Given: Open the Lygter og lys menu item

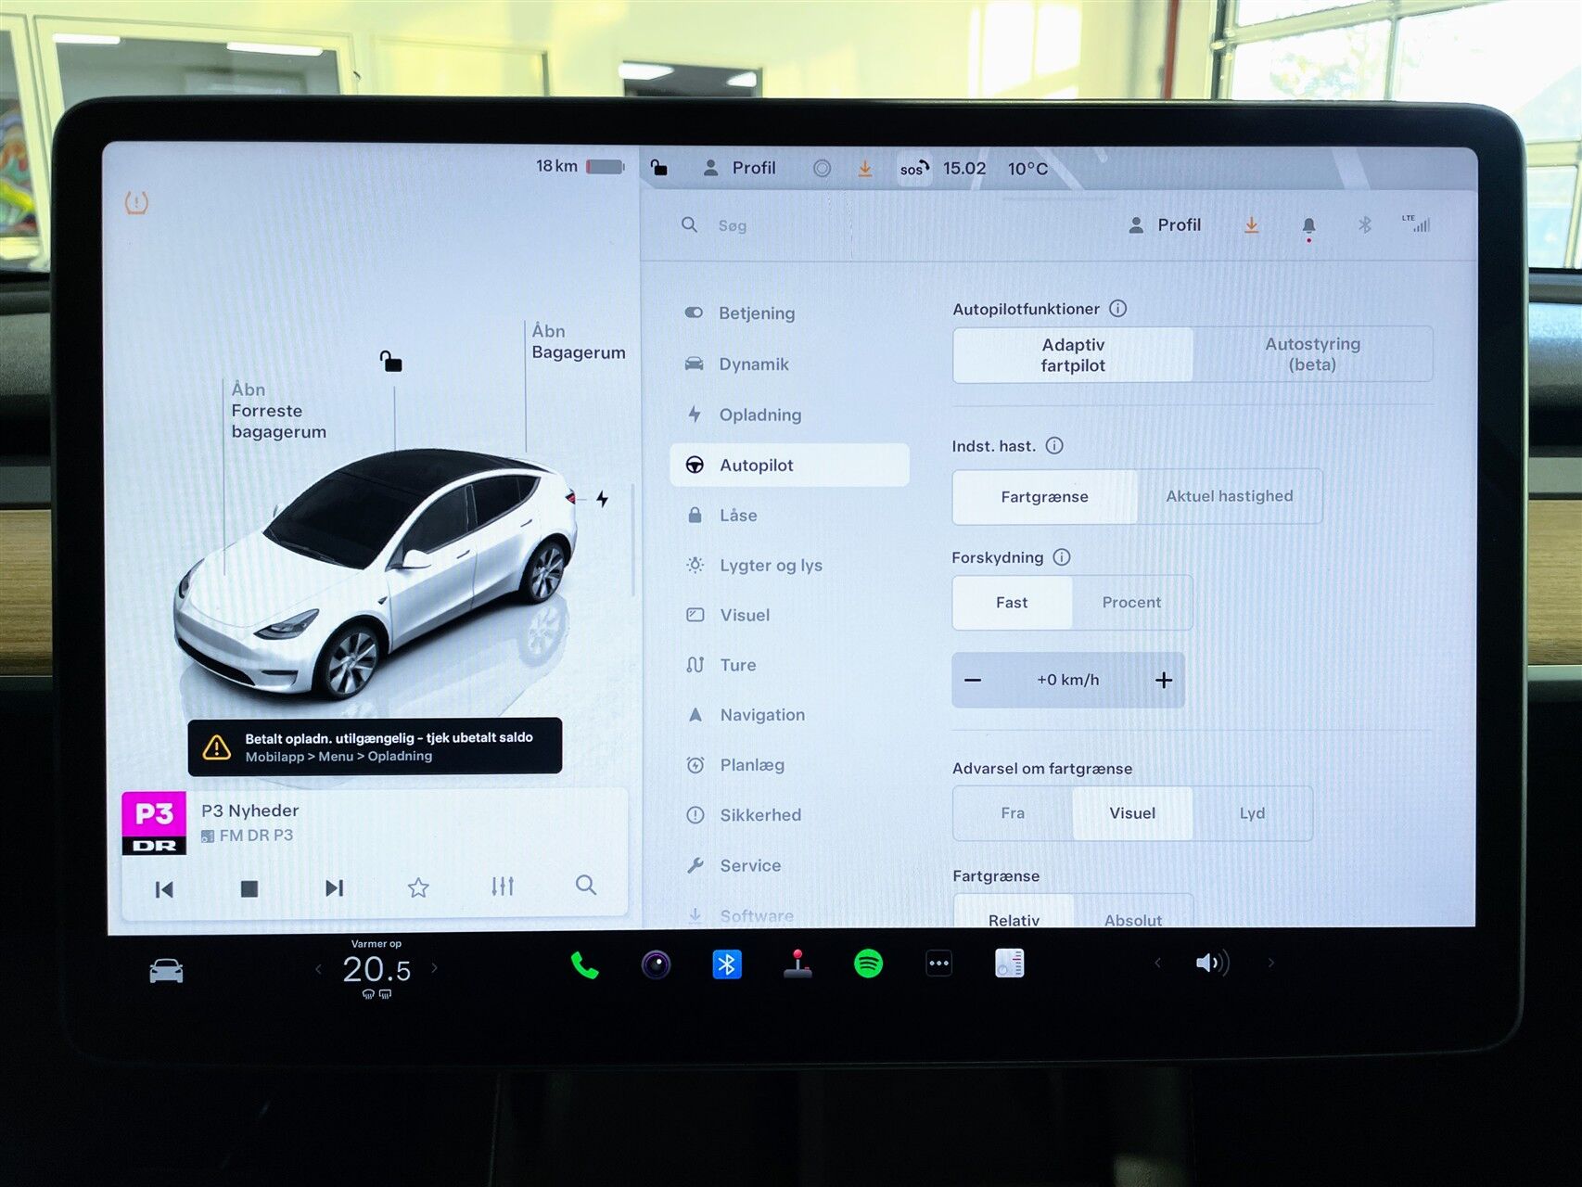Looking at the screenshot, I should point(772,565).
